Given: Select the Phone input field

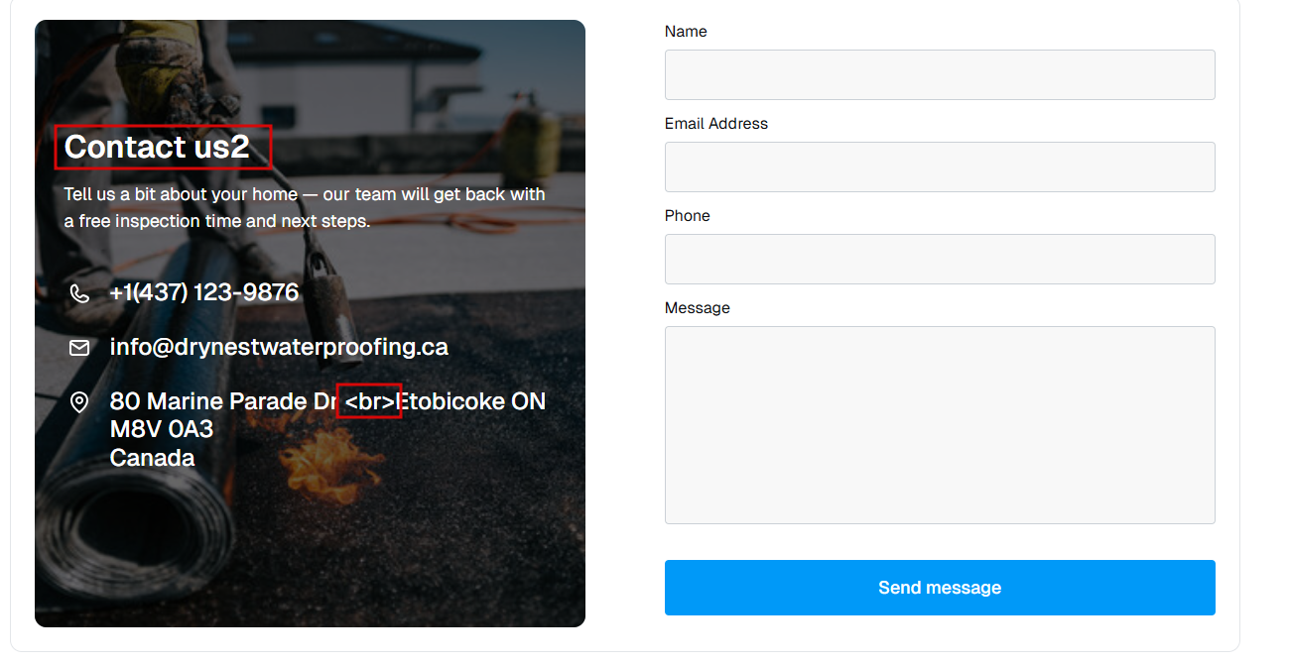Looking at the screenshot, I should pos(939,260).
